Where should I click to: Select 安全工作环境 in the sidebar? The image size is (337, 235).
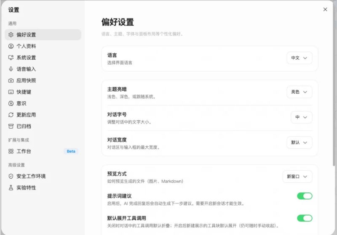click(43, 176)
